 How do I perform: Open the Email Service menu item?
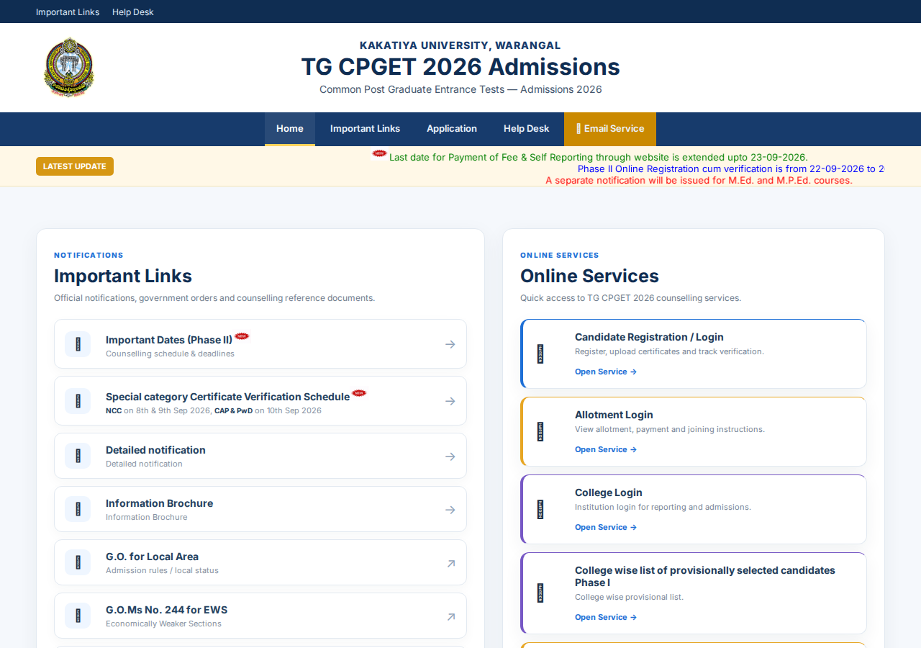pos(610,129)
